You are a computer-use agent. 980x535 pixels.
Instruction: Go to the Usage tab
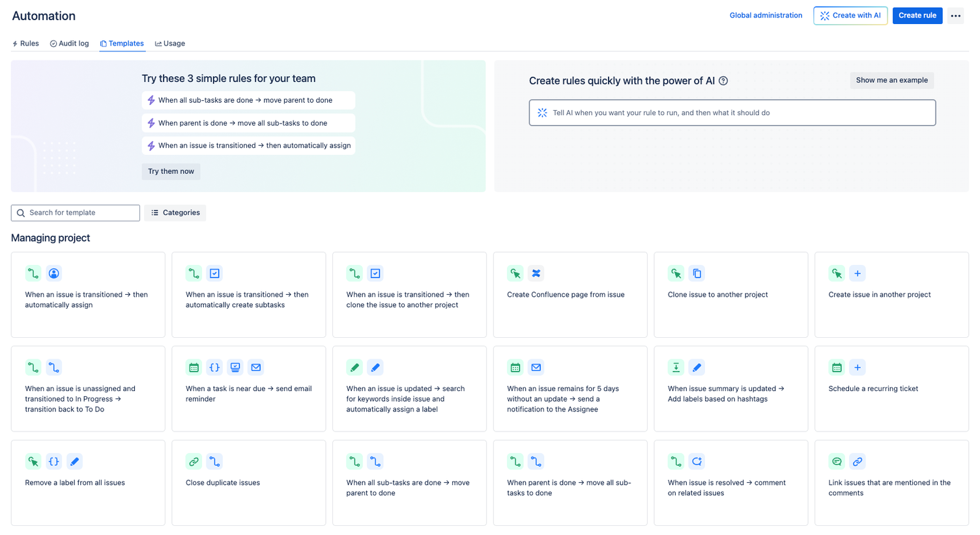coord(170,44)
